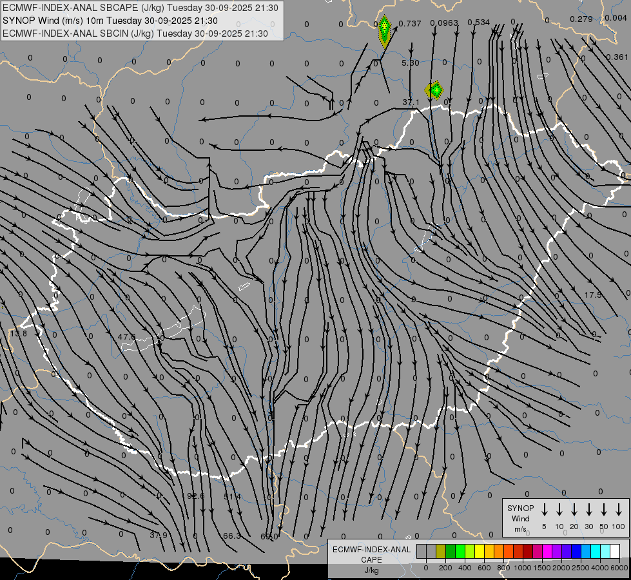The width and height of the screenshot is (631, 580).
Task: Click the 10 m/s wind arrow in legend
Action: coord(559,510)
